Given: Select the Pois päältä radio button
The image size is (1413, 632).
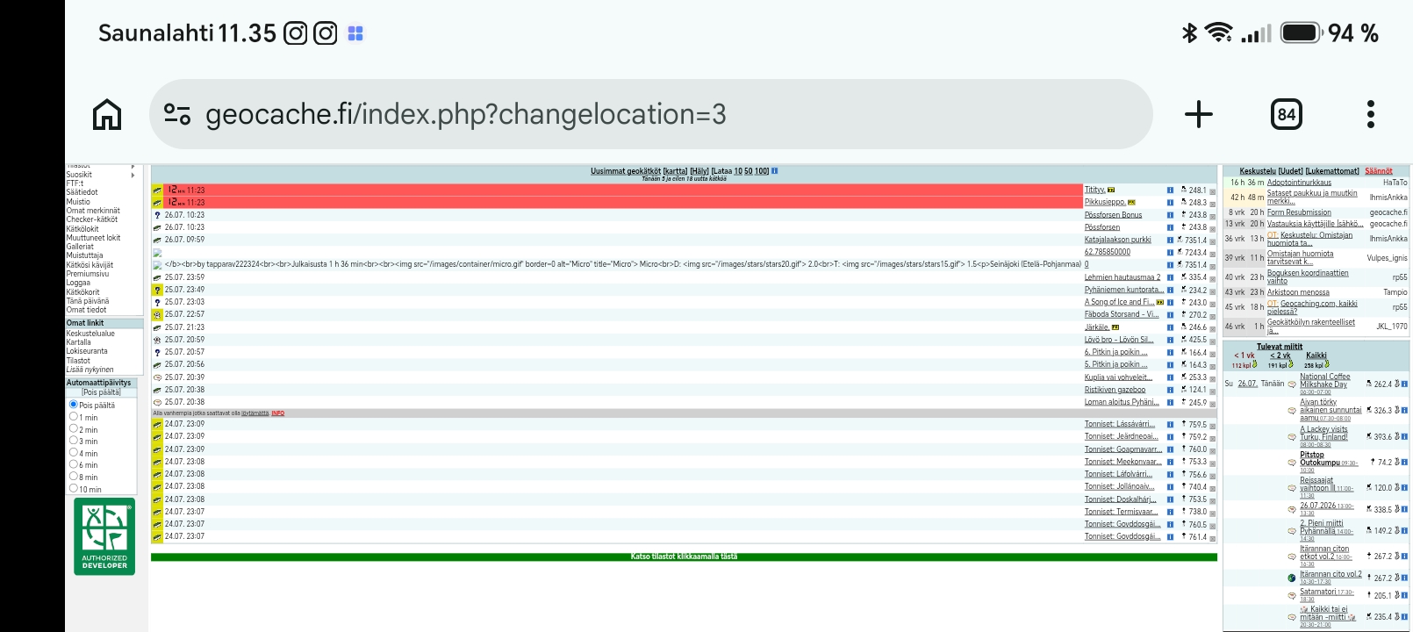Looking at the screenshot, I should pos(74,405).
